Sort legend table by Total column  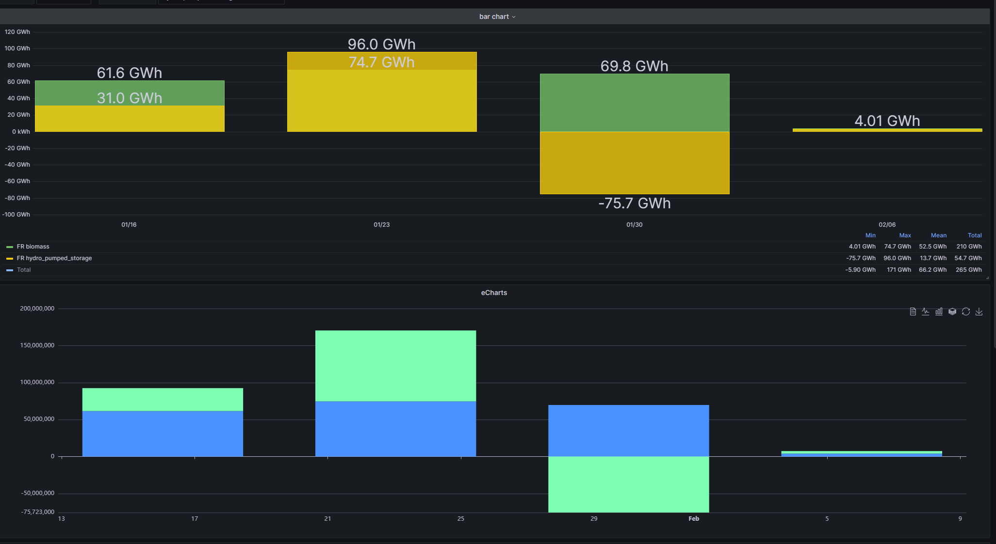coord(975,235)
